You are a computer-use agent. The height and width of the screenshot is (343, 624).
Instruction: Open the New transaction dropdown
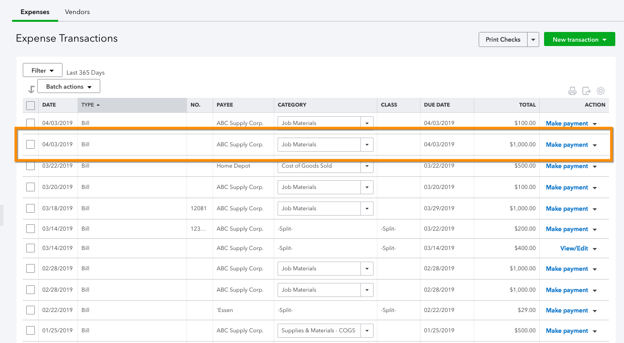(x=579, y=40)
